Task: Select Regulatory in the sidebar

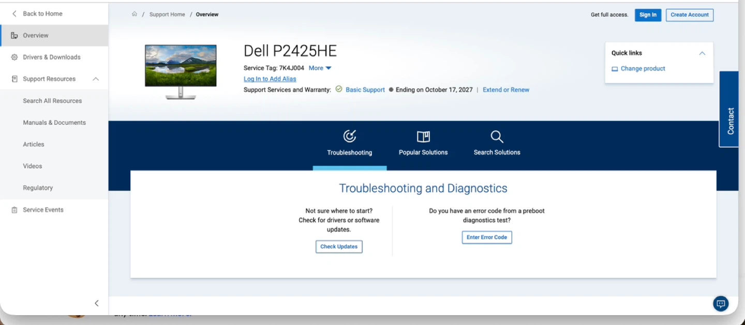Action: pyautogui.click(x=38, y=188)
